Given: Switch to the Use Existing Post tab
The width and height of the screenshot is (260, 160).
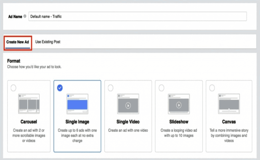Looking at the screenshot, I should click(48, 42).
